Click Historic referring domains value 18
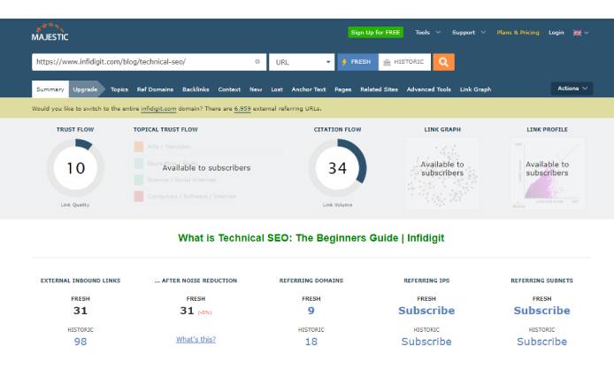The height and width of the screenshot is (370, 614). (x=311, y=342)
